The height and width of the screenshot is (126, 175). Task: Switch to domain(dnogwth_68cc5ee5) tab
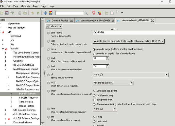(95, 21)
